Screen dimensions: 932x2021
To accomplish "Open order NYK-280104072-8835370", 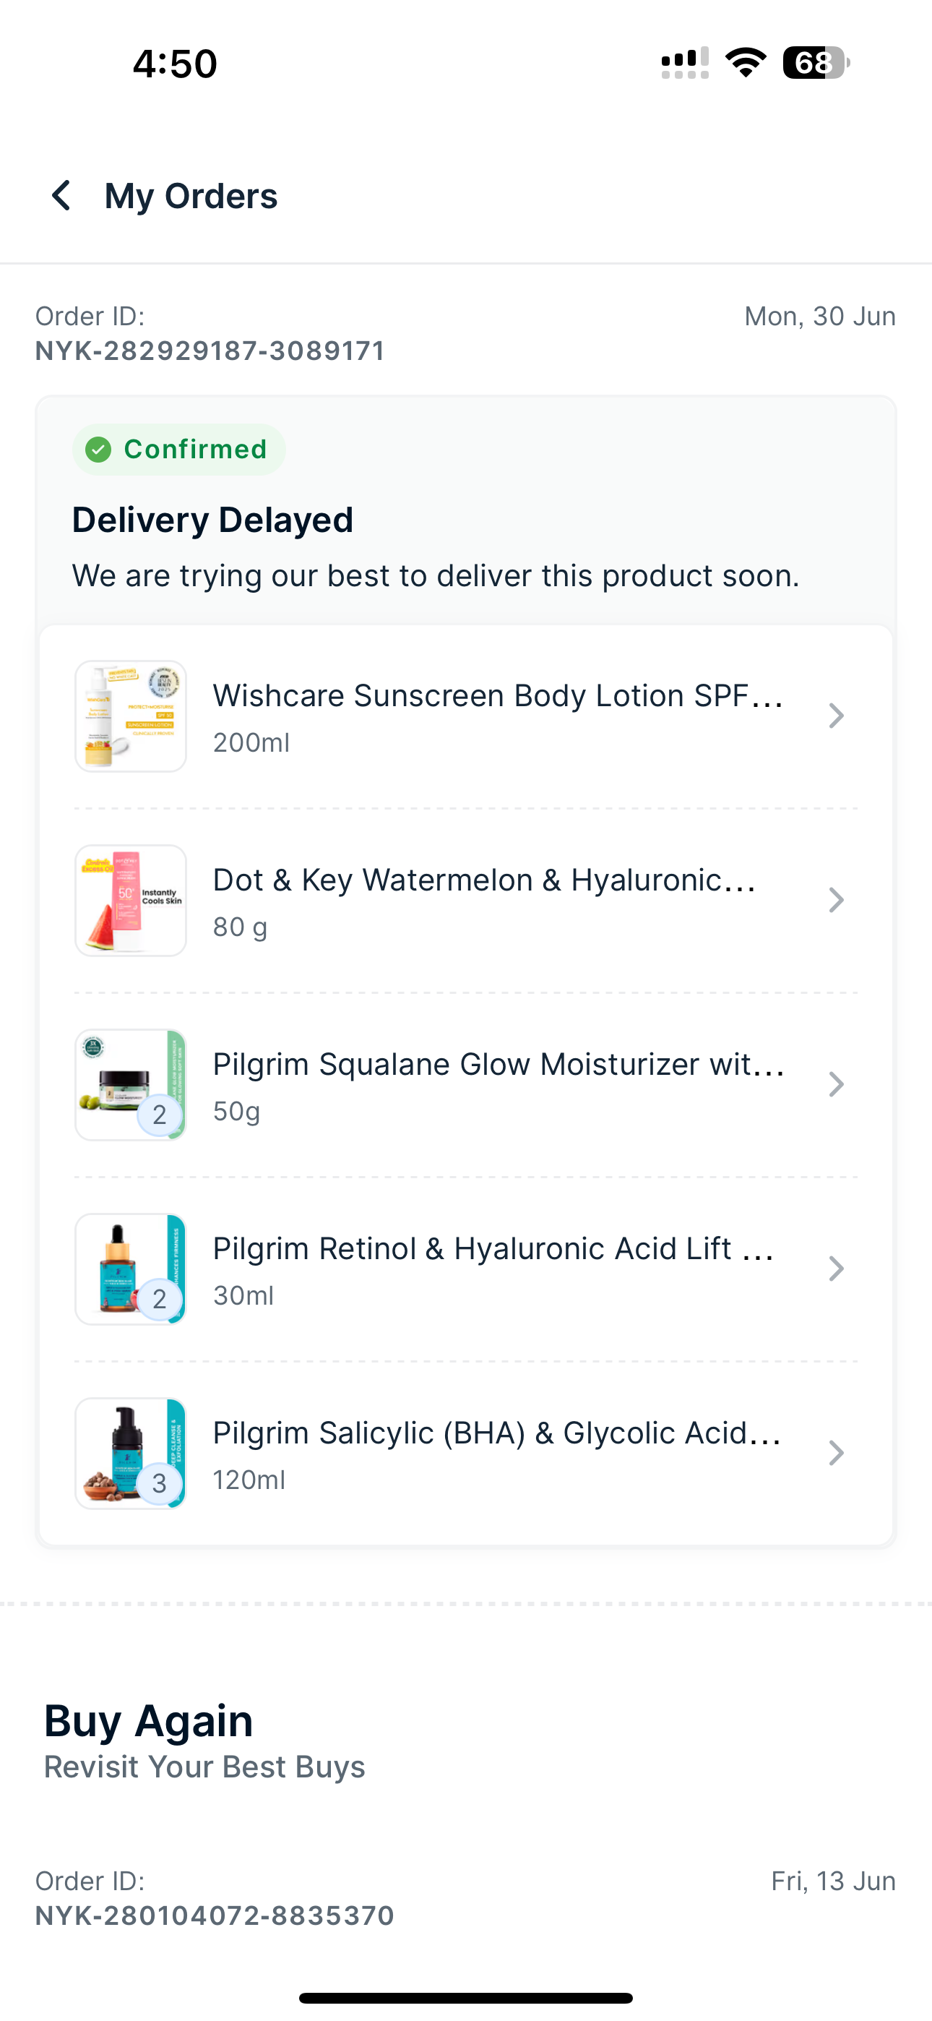I will coord(214,1915).
